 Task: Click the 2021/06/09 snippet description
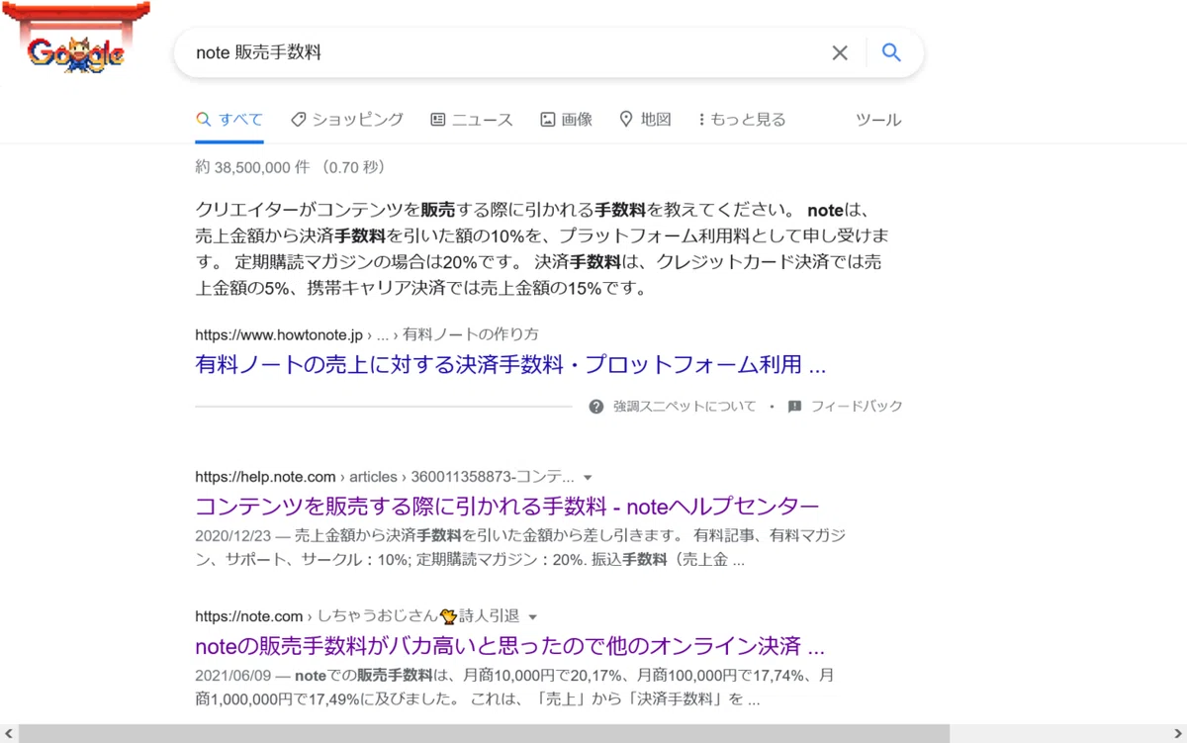[515, 688]
